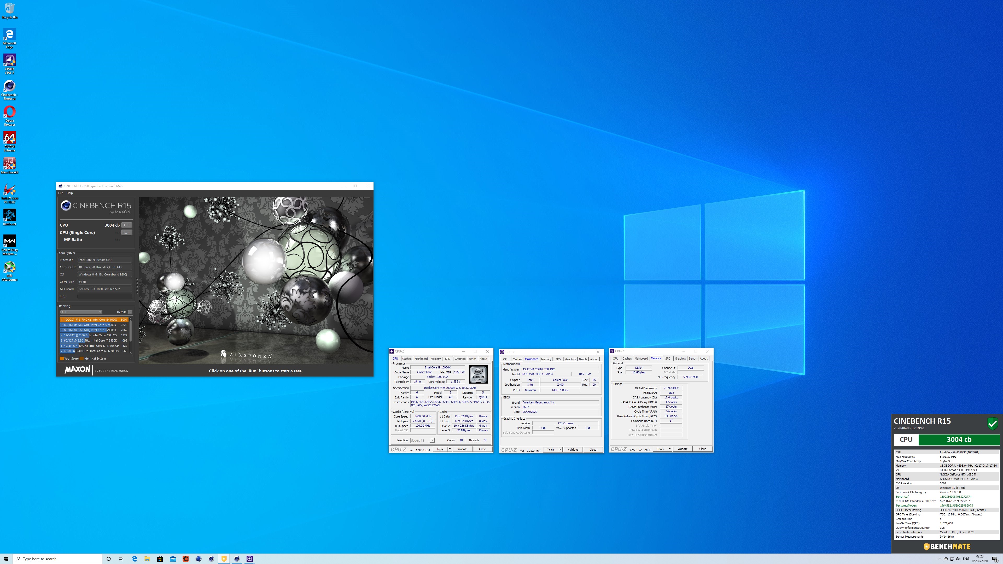Open Microsoft Store from the taskbar
This screenshot has width=1003, height=564.
(x=160, y=559)
